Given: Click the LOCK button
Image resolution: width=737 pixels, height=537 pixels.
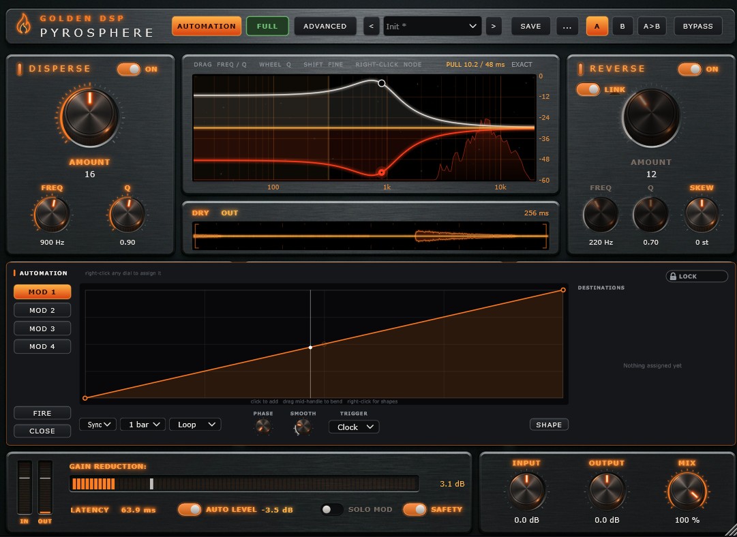Looking at the screenshot, I should (x=697, y=276).
